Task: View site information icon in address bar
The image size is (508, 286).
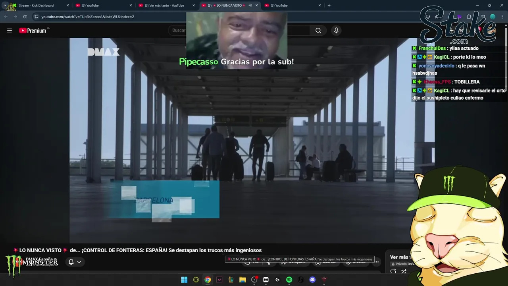Action: pyautogui.click(x=36, y=17)
